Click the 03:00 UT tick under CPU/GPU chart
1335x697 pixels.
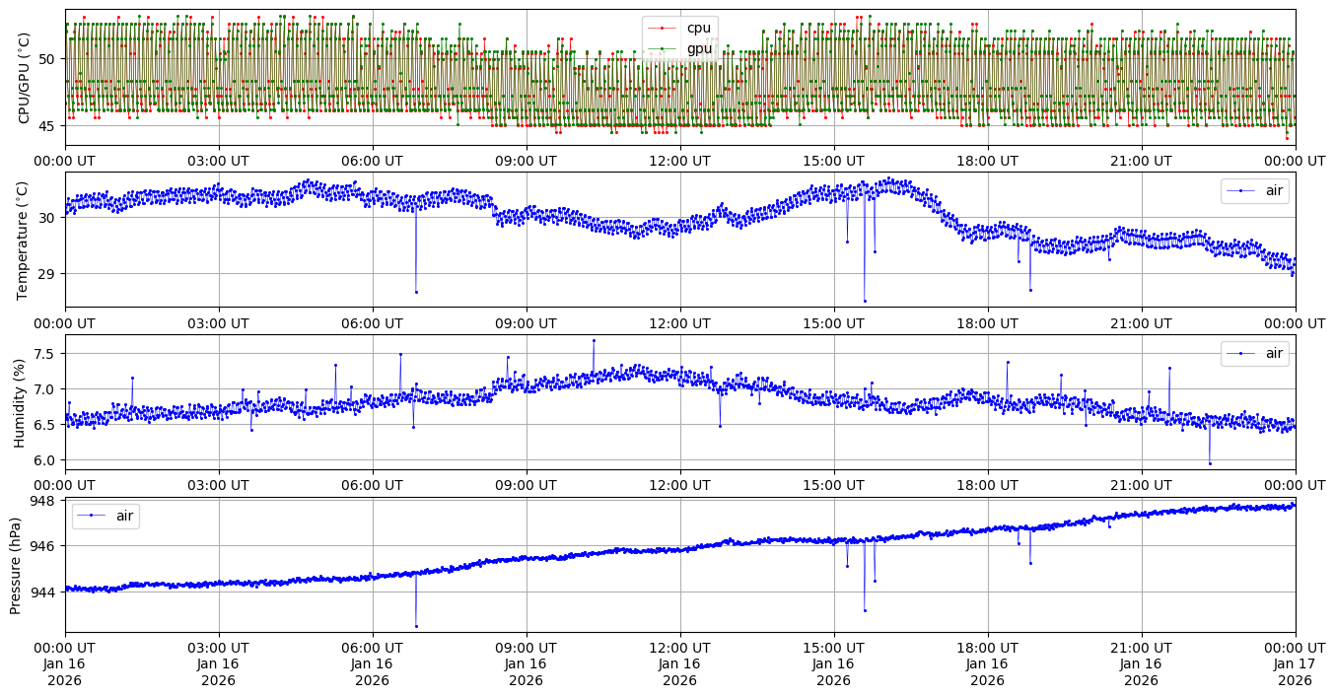219,161
